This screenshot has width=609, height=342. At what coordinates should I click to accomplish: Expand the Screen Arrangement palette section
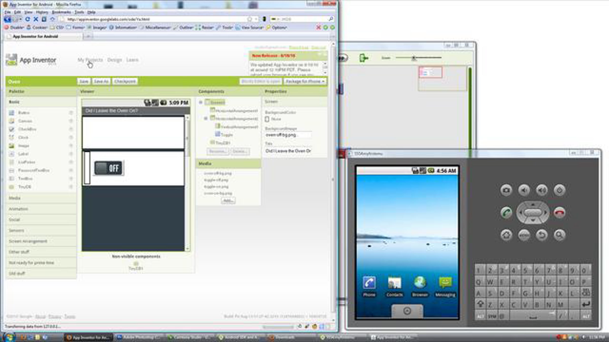[41, 241]
